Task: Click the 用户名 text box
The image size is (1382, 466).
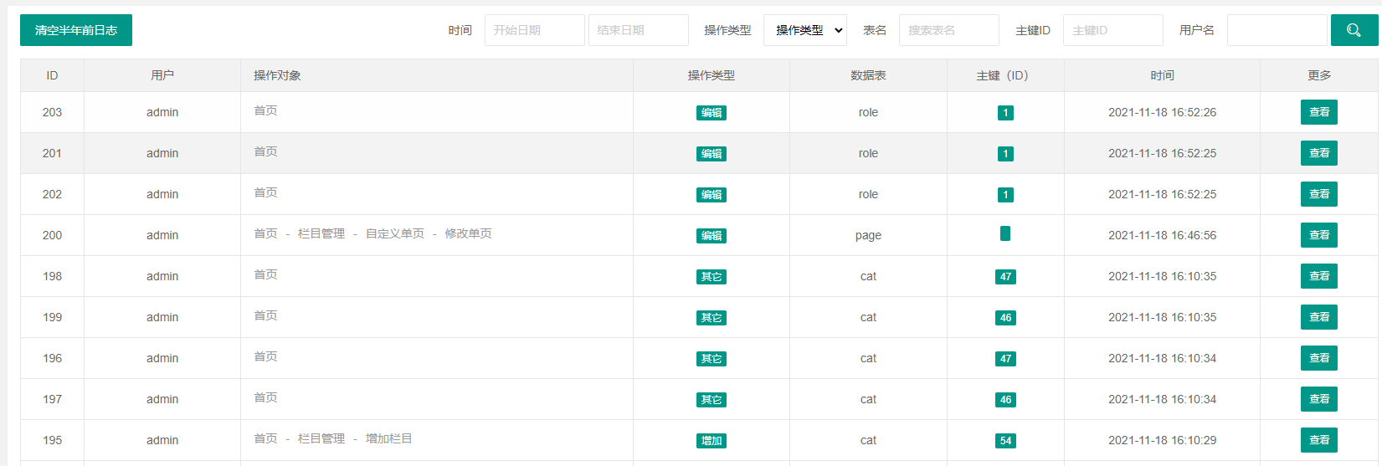Action: [x=1277, y=30]
